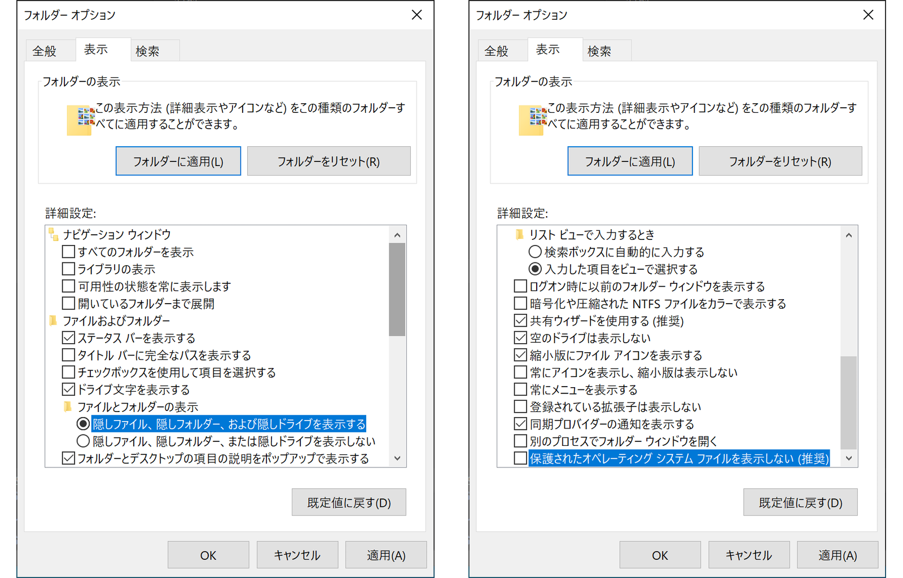The width and height of the screenshot is (903, 578).
Task: Check ライブラリの表示 in left dialog
Action: pos(68,269)
